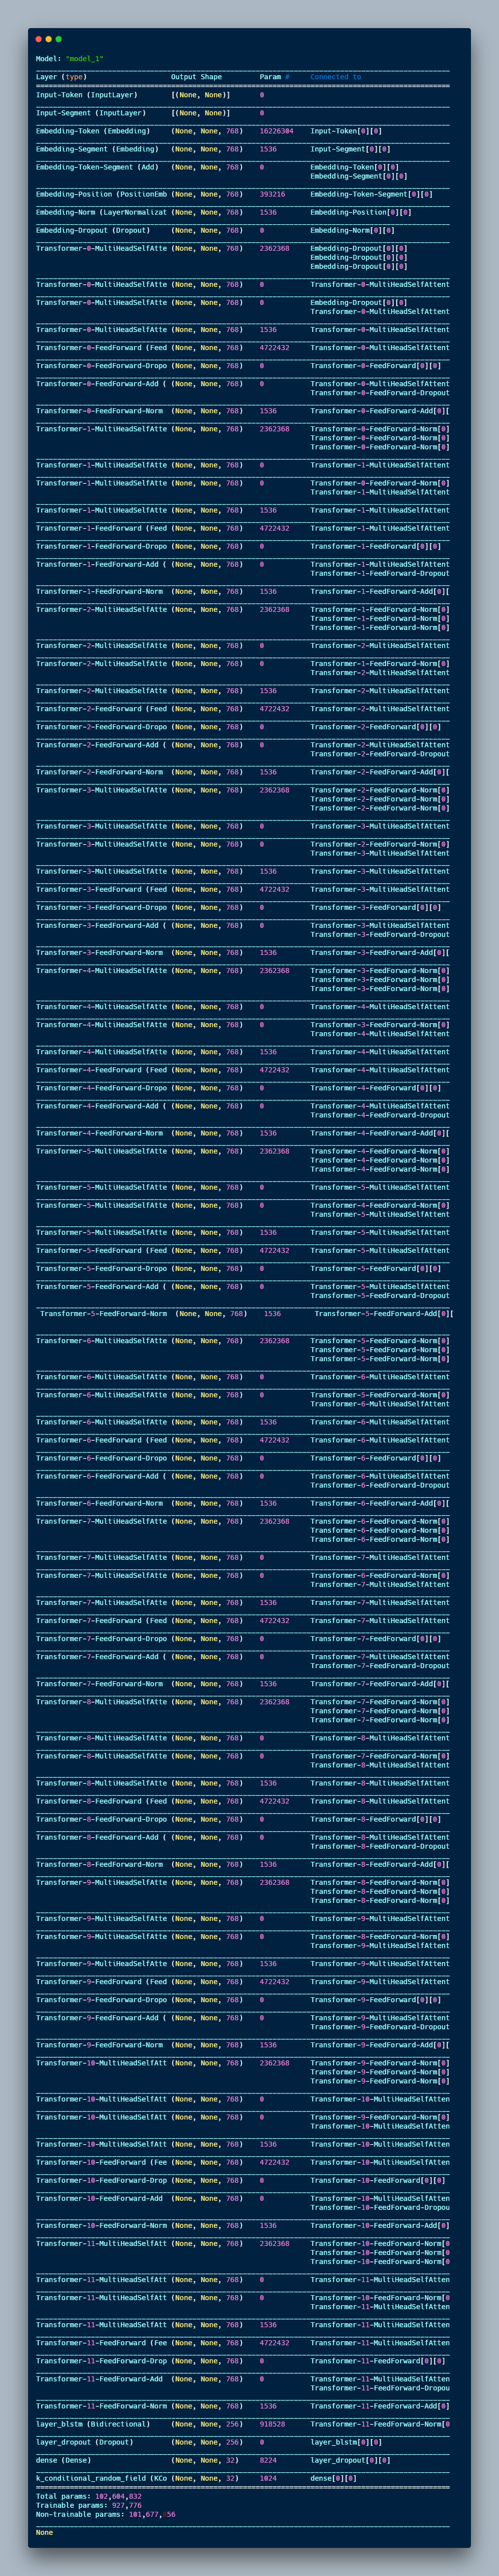Select 'Embedding-Norm (LayerNormalizat' layer name

click(102, 212)
